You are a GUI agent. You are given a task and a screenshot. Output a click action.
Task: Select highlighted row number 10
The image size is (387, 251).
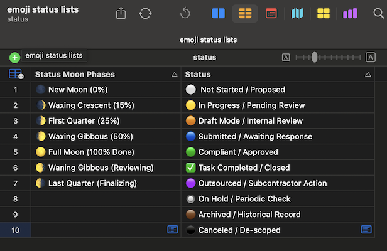pos(15,230)
